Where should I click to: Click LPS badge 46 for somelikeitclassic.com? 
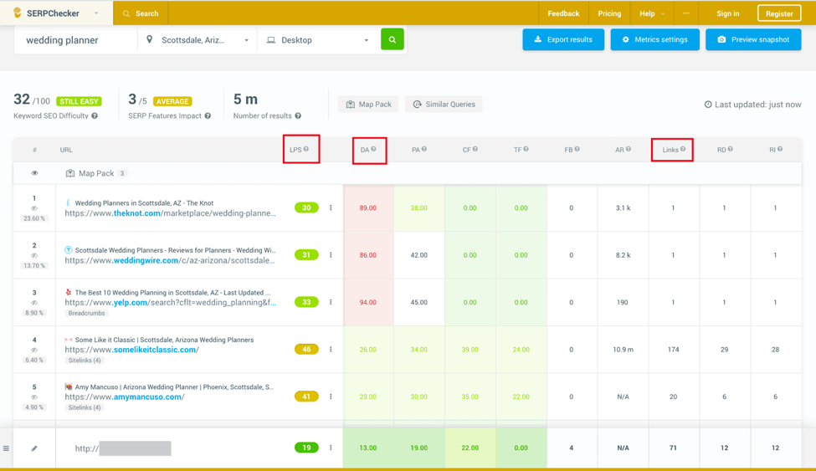(x=306, y=349)
